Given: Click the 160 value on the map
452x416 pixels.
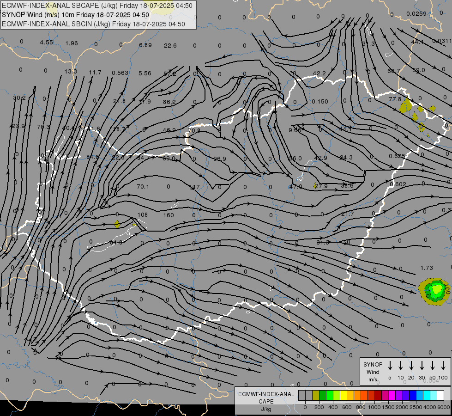Looking at the screenshot, I should [169, 215].
